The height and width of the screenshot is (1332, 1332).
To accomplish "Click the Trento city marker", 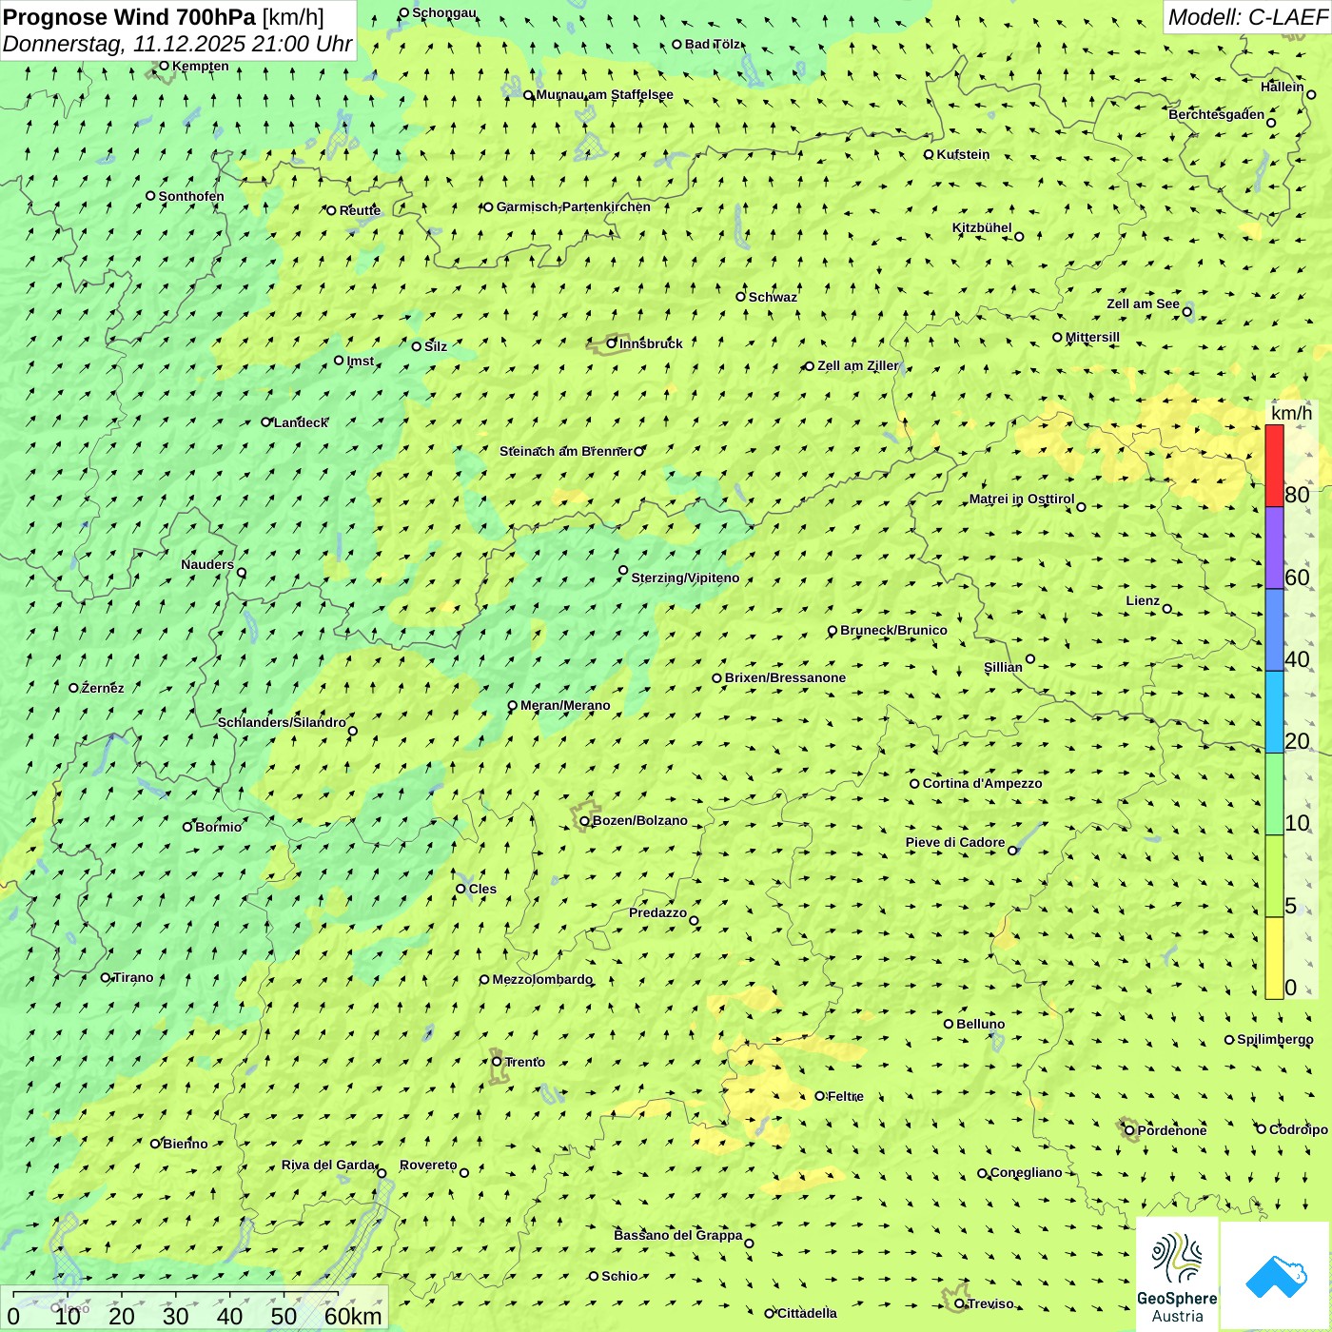I will click(x=497, y=1062).
